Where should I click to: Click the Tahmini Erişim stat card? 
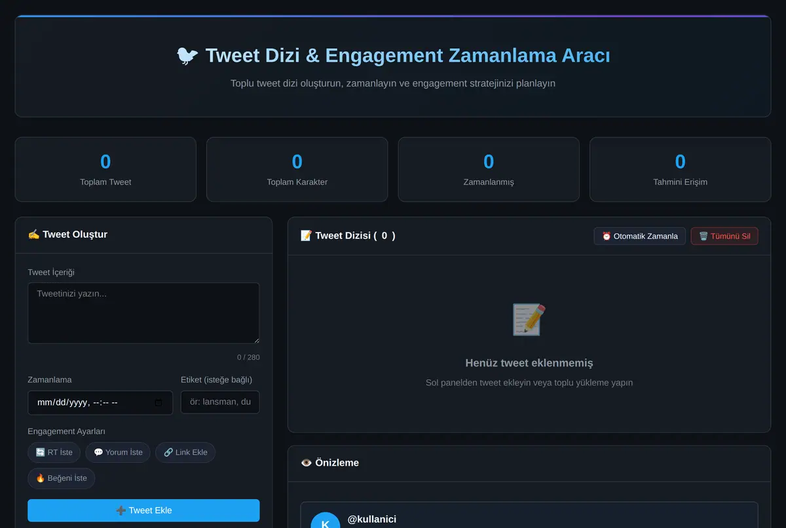click(x=681, y=169)
